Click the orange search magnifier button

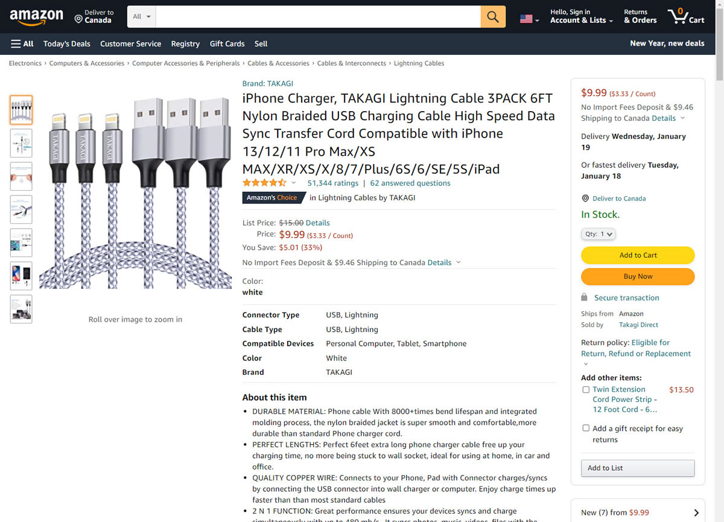click(x=493, y=17)
